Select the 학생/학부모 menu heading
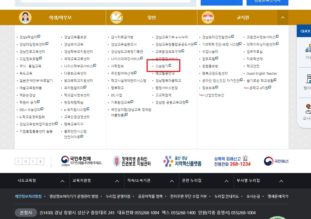 60,18
